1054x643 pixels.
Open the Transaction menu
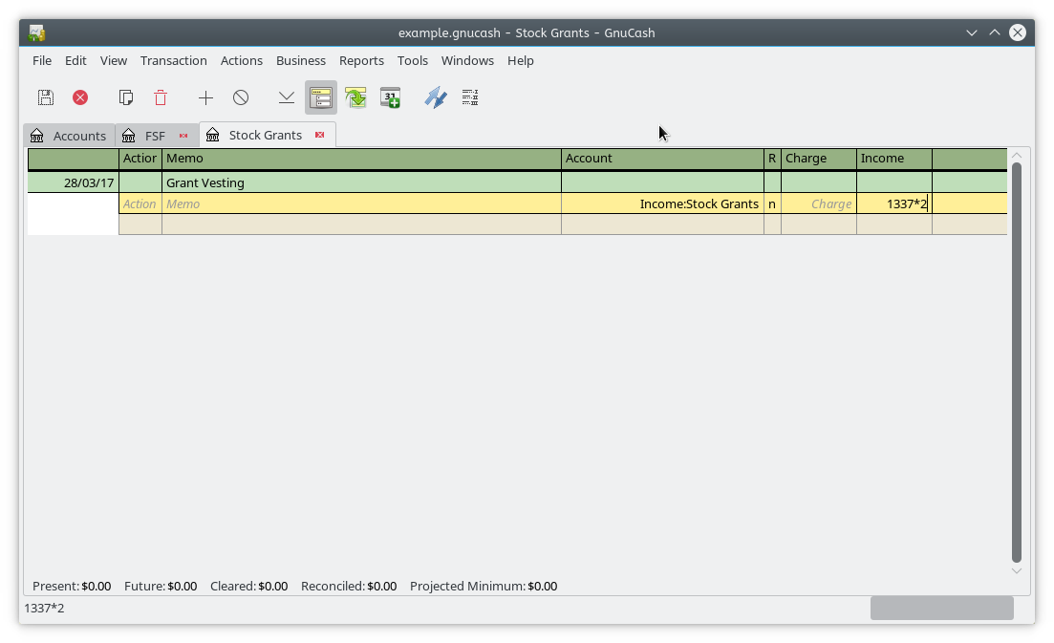[173, 60]
